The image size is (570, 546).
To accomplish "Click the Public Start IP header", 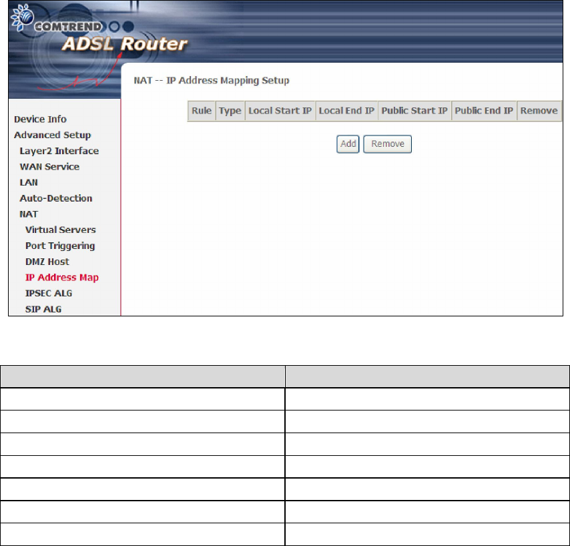I will click(414, 111).
